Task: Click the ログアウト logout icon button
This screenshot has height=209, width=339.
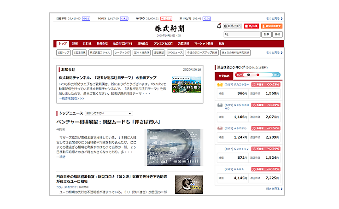Action: coord(234,26)
